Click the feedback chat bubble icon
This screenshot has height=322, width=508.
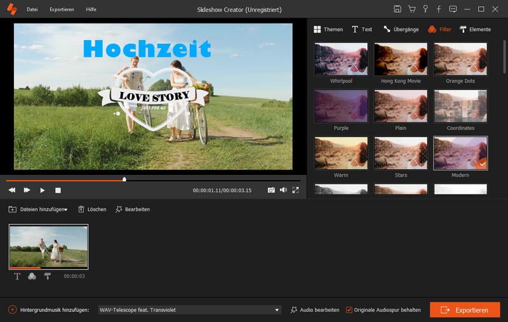point(453,9)
